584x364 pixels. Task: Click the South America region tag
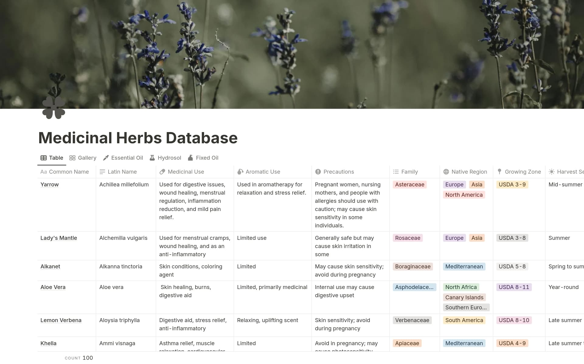(x=464, y=320)
